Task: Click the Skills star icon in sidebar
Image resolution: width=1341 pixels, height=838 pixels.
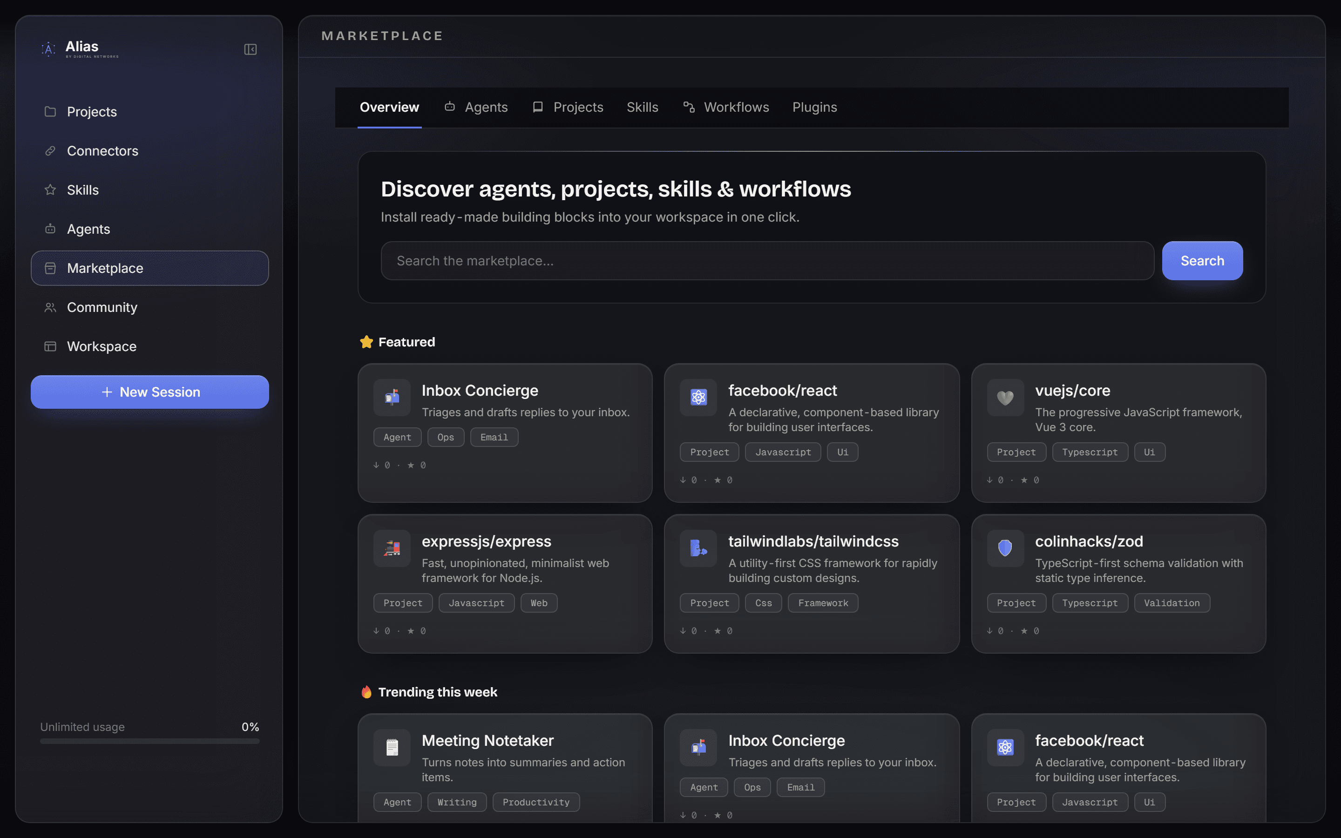Action: point(50,189)
